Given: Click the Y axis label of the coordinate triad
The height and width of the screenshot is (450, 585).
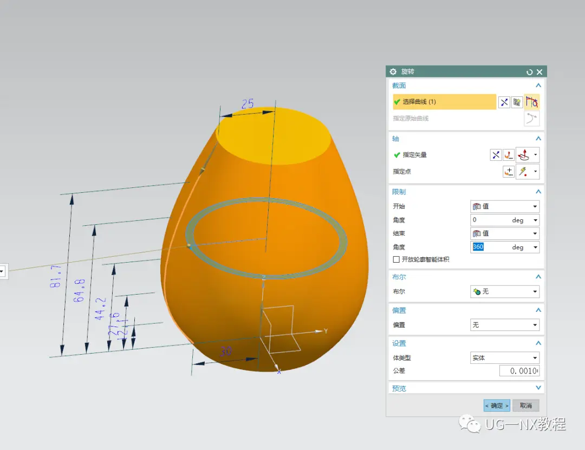Looking at the screenshot, I should 326,331.
